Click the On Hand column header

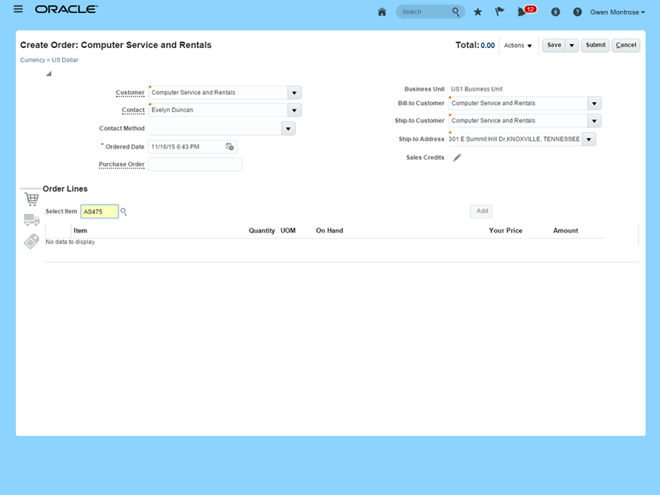coord(329,231)
